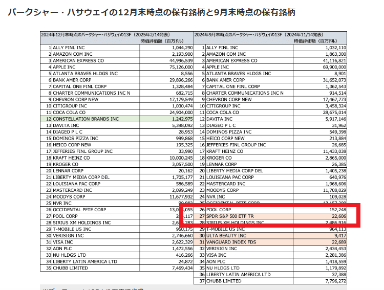Select Kraft Heinz value 11,433,038
The image size is (384, 290).
334,151
